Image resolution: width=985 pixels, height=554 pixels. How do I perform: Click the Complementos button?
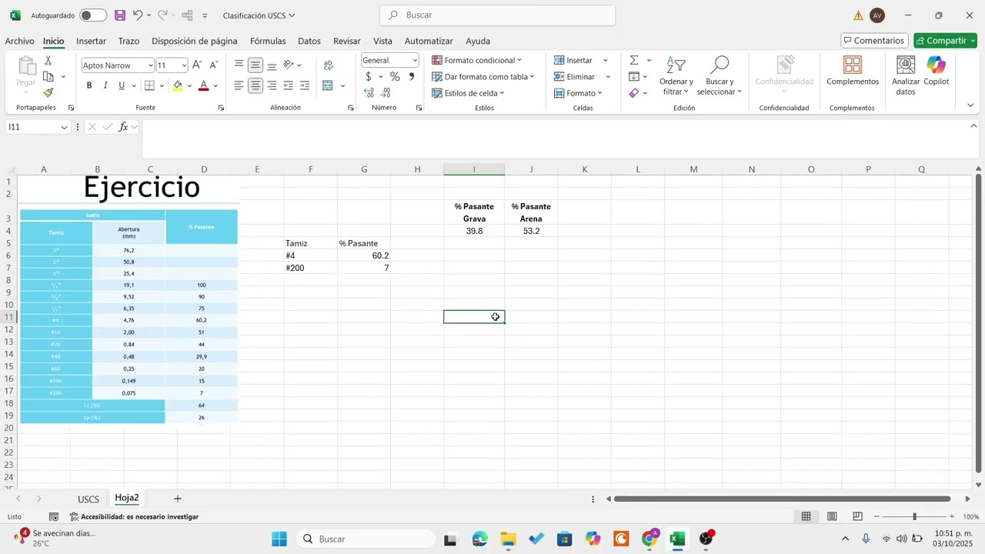853,71
